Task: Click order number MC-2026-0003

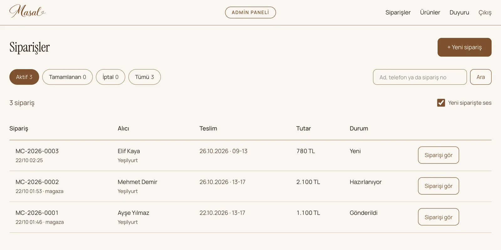Action: click(x=37, y=151)
